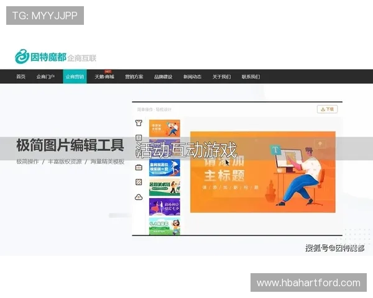Screen dimensions: 373x298
Task: Click the cloud upload icon in sidebar
Action: 139,197
